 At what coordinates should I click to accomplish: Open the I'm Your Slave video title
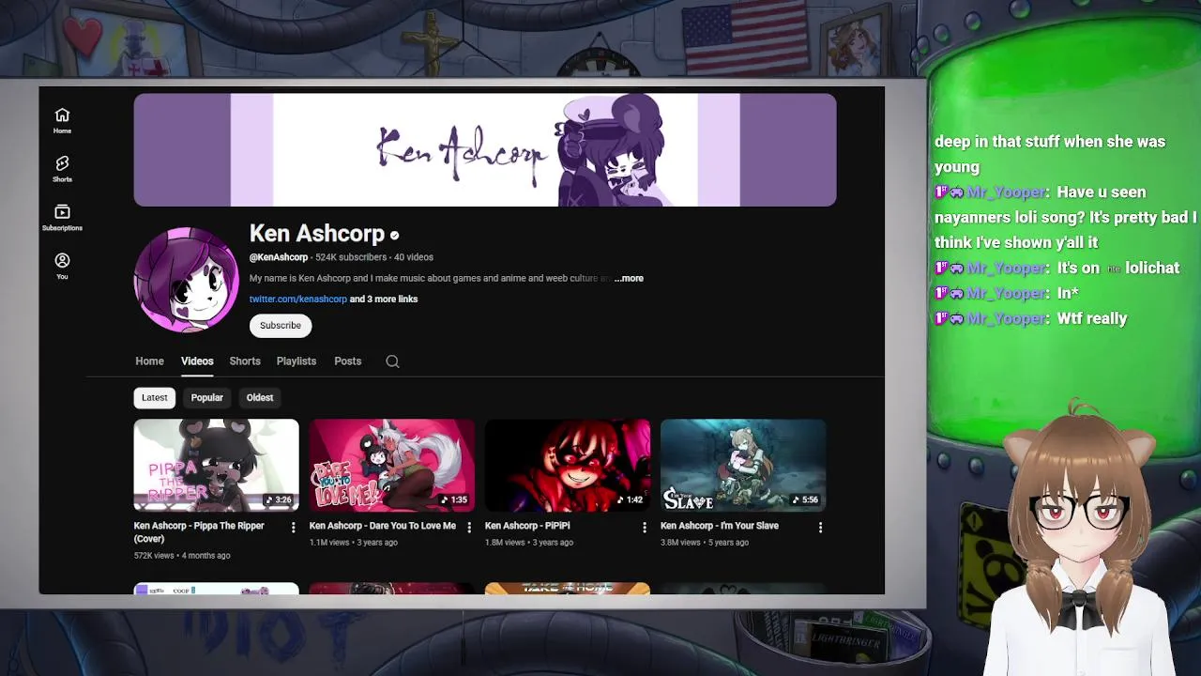coord(720,526)
